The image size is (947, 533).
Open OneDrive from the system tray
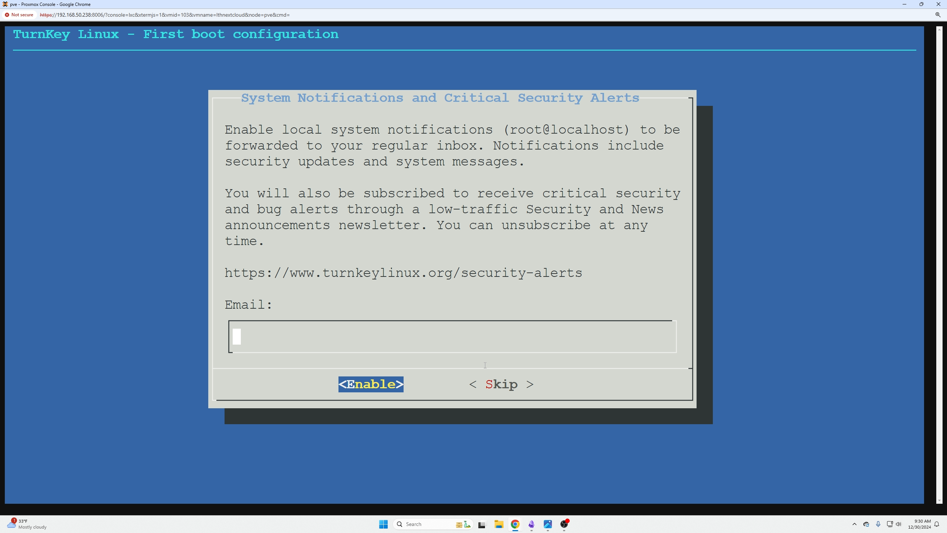(866, 524)
